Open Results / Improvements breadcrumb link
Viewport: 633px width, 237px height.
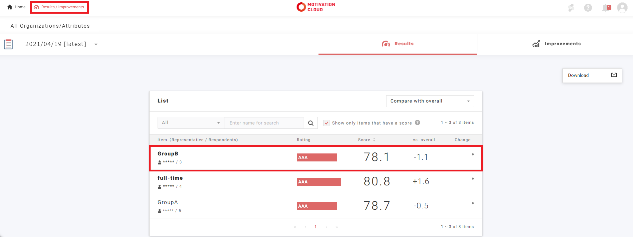(x=59, y=7)
